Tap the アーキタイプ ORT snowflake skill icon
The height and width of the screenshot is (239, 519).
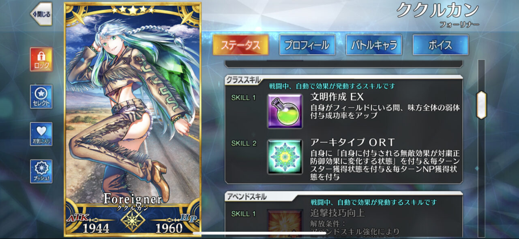pos(285,157)
